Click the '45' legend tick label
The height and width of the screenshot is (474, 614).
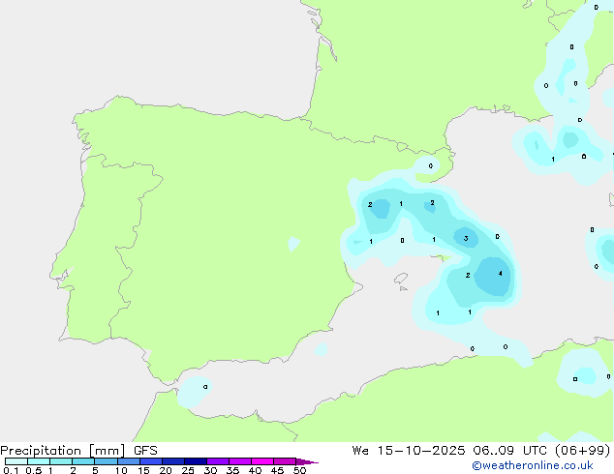point(278,470)
